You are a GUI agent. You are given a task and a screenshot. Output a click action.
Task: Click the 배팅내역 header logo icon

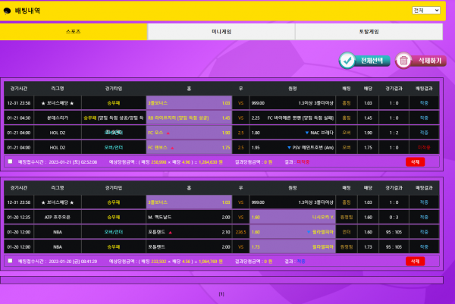click(x=8, y=11)
